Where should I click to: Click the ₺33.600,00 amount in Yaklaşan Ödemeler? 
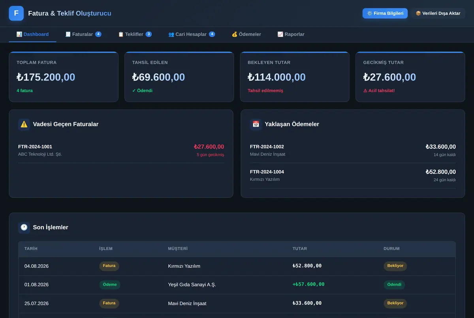click(441, 147)
